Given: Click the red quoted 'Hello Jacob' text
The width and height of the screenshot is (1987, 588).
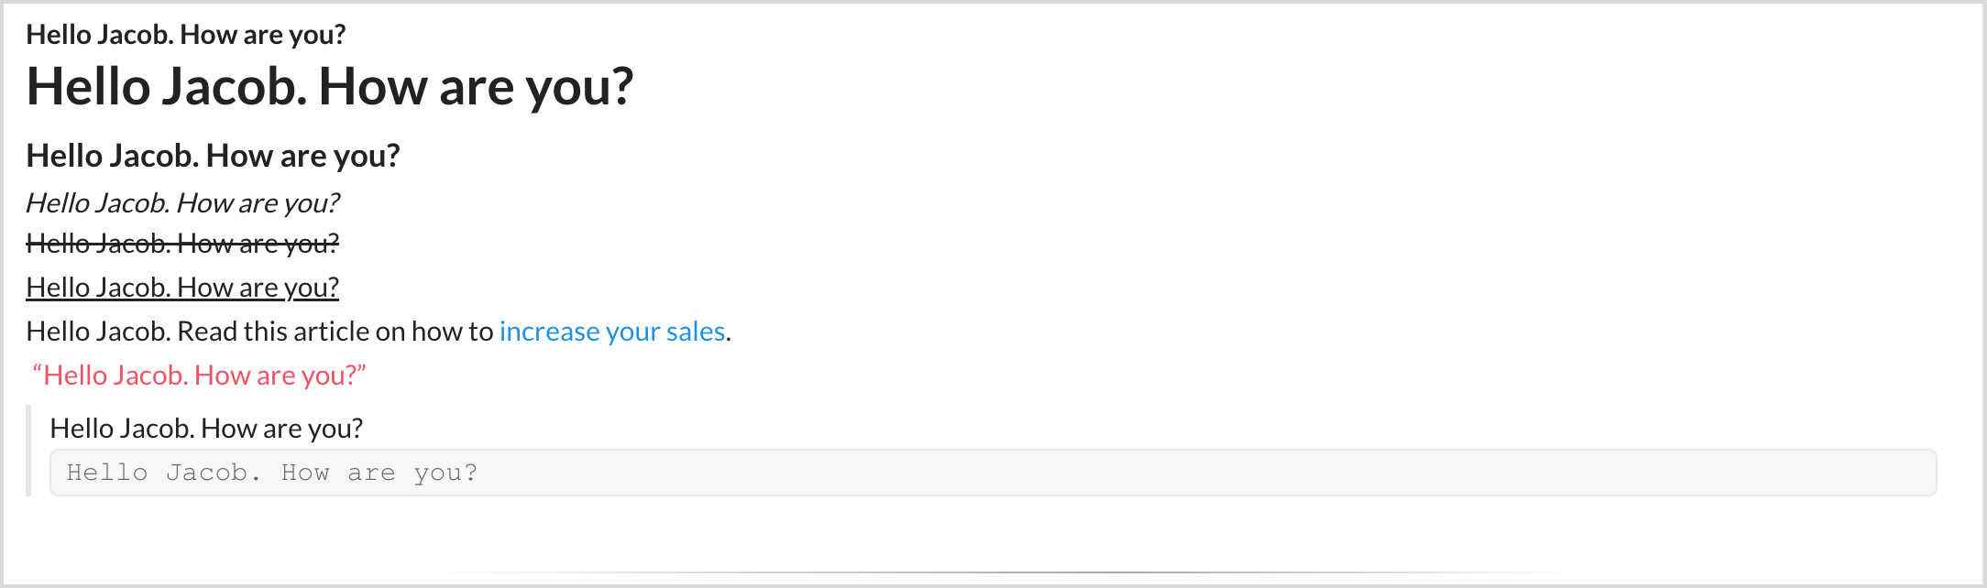Looking at the screenshot, I should (199, 376).
